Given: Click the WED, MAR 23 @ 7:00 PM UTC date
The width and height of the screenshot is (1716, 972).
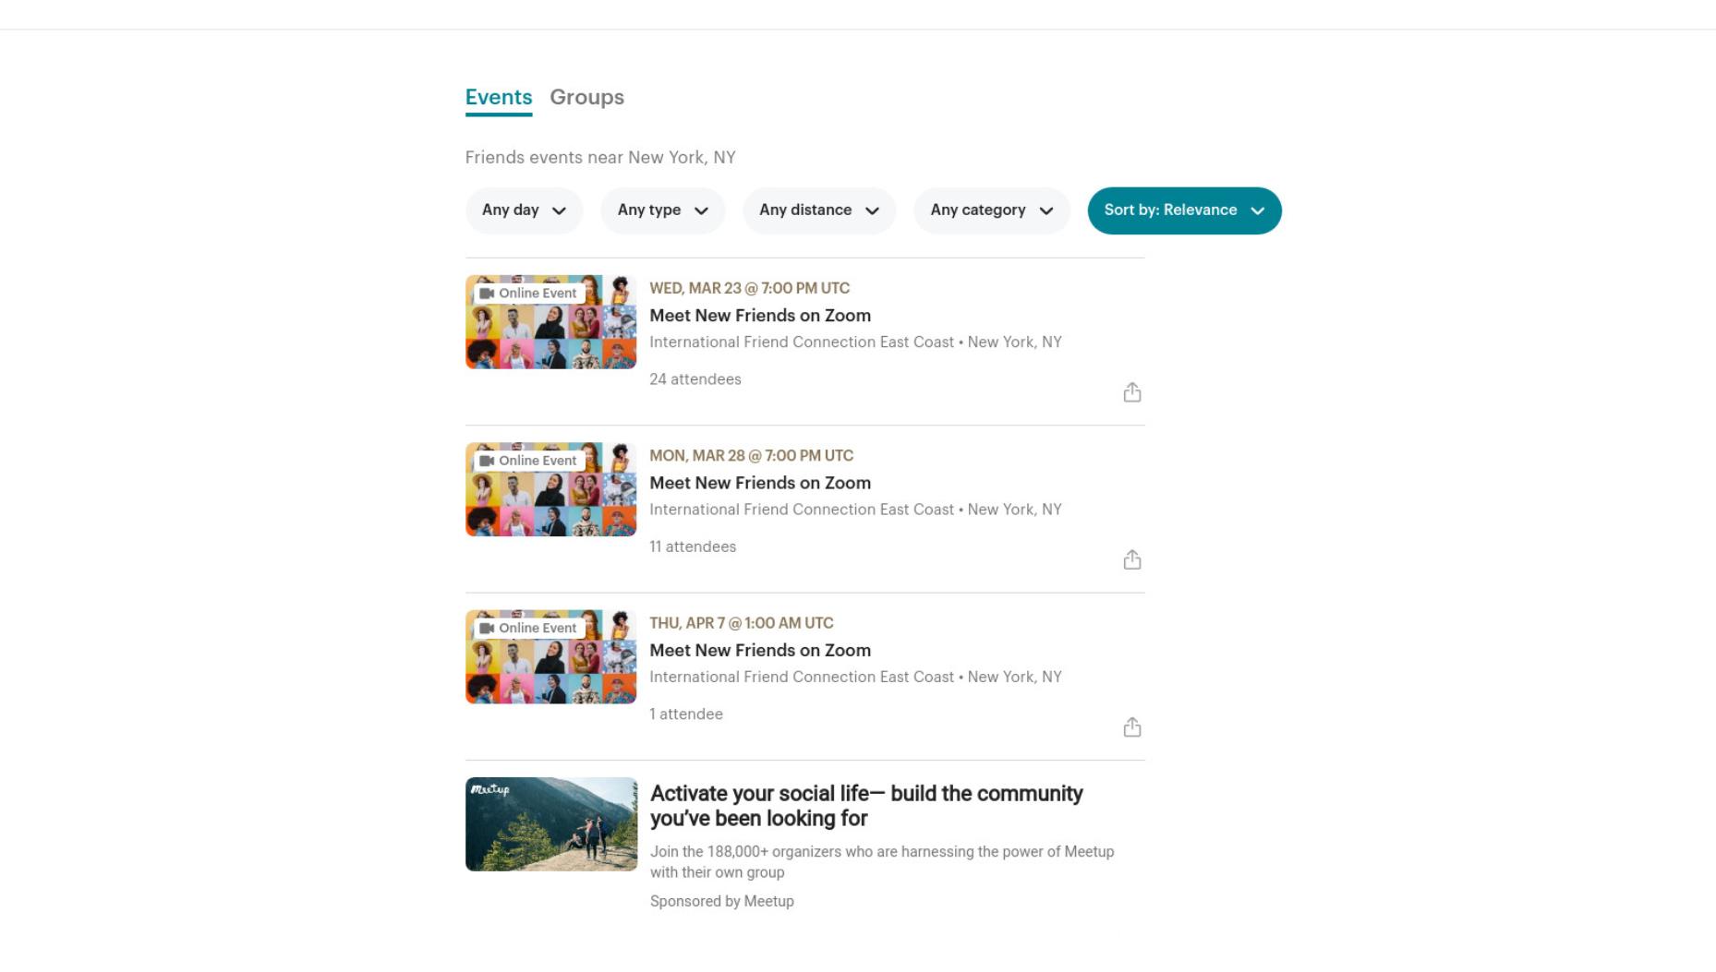Looking at the screenshot, I should pos(749,288).
